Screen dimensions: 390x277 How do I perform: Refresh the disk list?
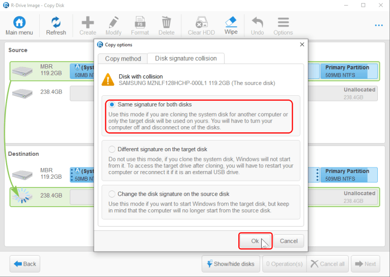56,25
